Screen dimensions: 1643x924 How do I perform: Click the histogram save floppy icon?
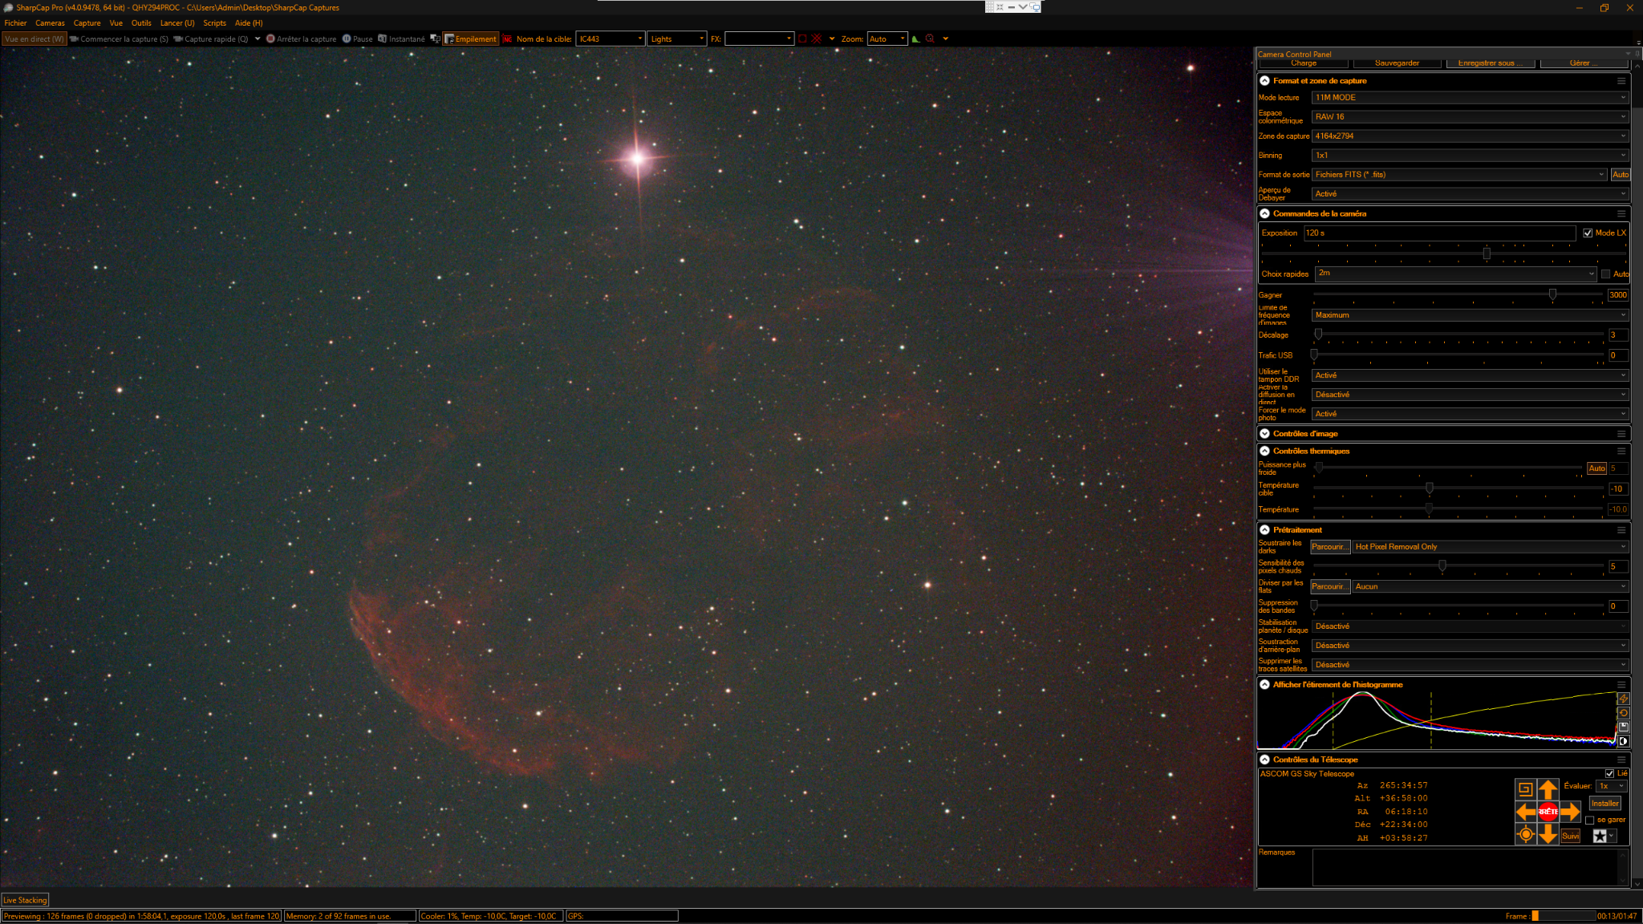click(x=1623, y=727)
